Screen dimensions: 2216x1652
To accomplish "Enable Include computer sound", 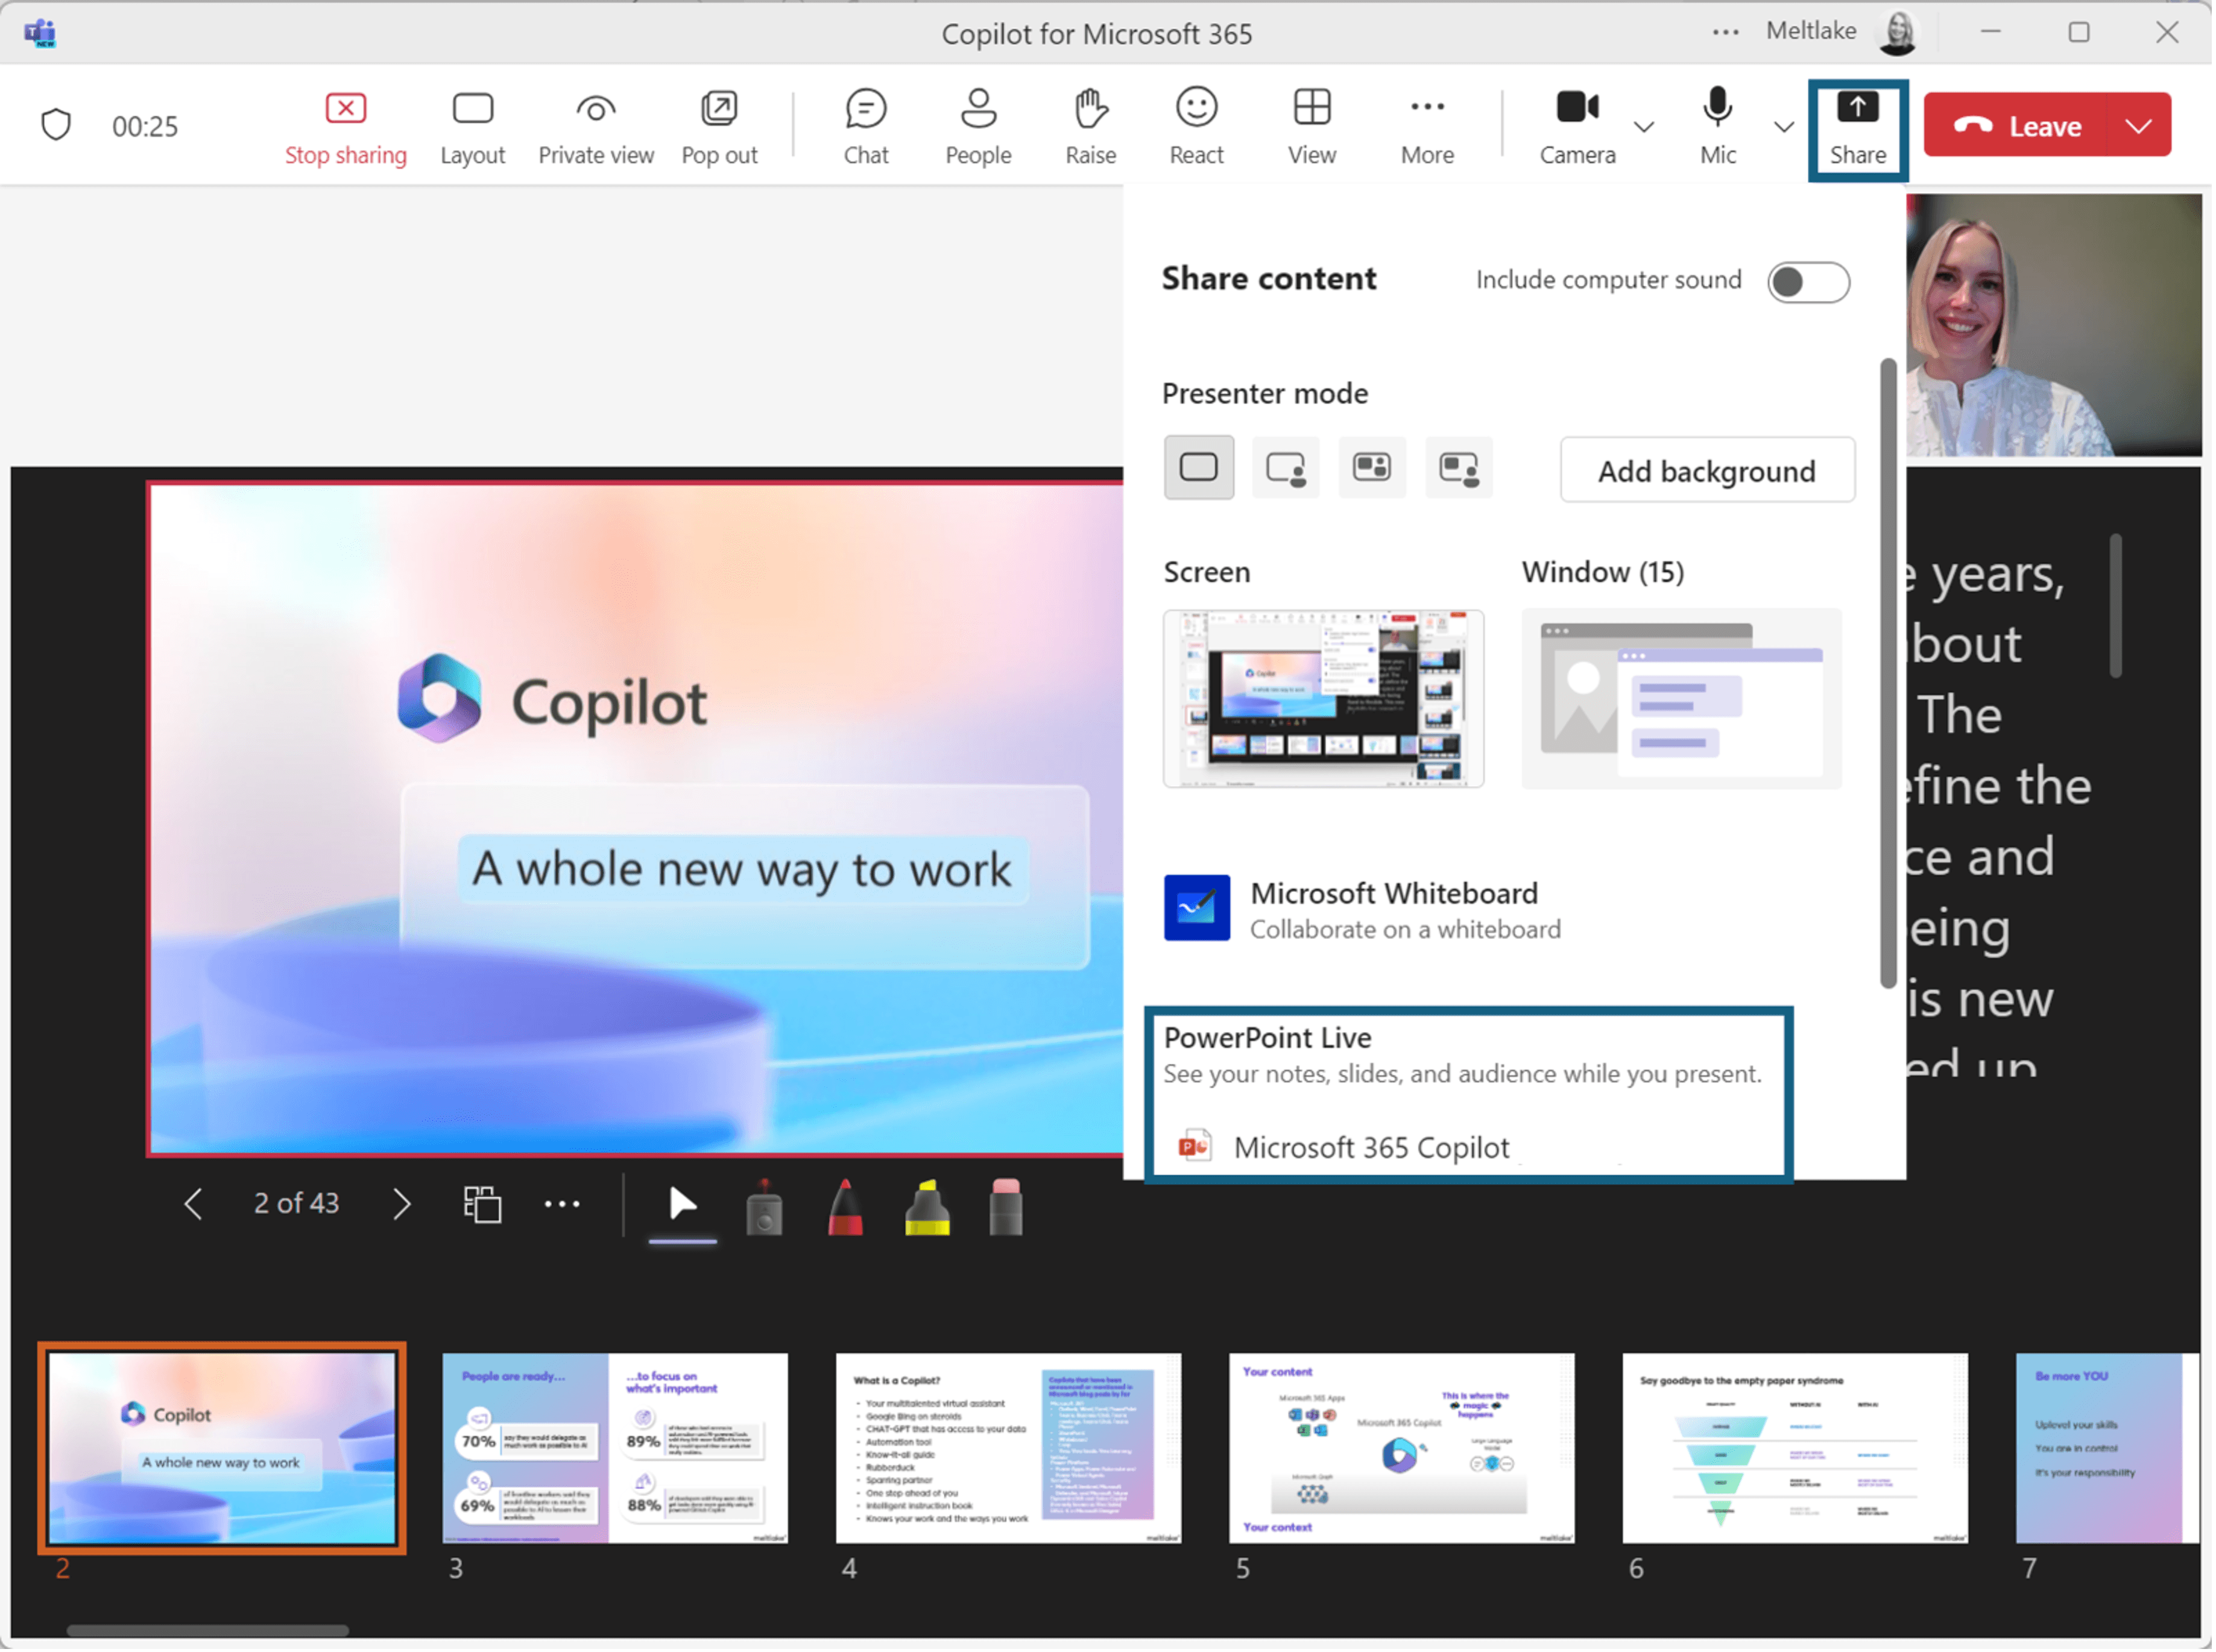I will coord(1809,282).
